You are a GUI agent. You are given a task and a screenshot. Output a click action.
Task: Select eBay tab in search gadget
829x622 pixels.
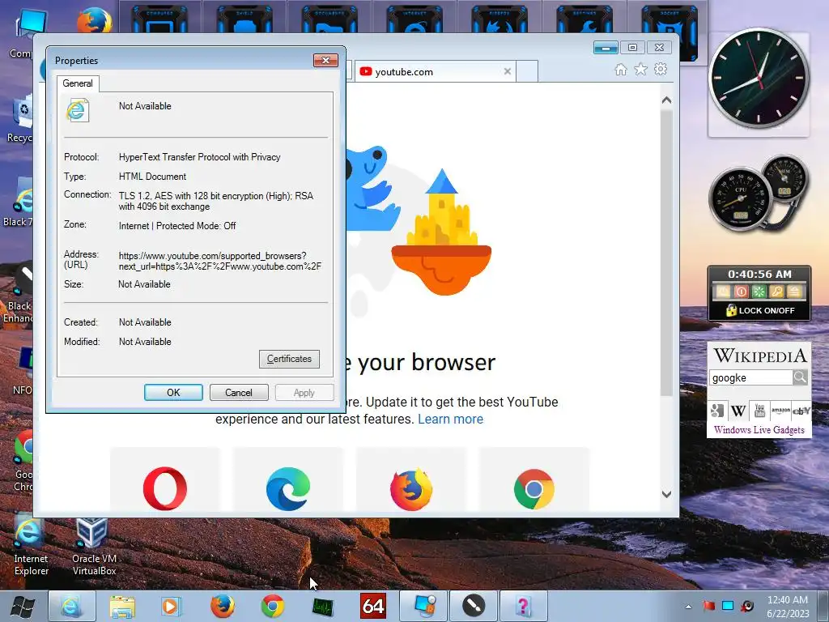coord(801,411)
